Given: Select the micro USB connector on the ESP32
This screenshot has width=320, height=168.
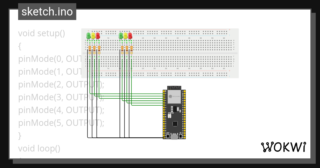Looking at the screenshot, I should click(x=174, y=137).
